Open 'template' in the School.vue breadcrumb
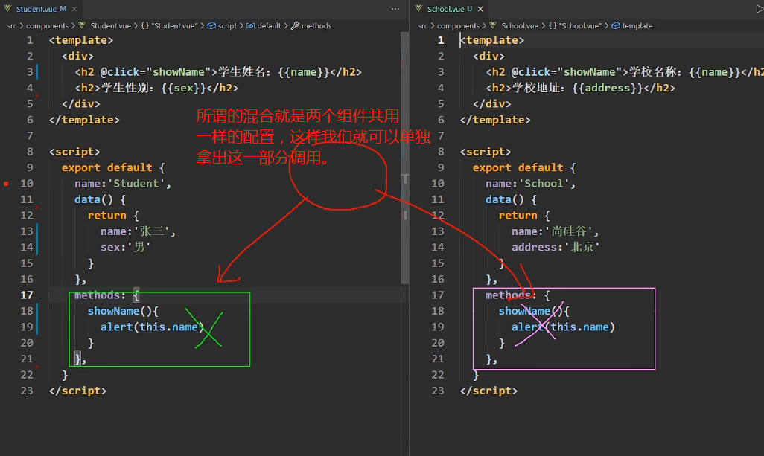 coord(637,26)
